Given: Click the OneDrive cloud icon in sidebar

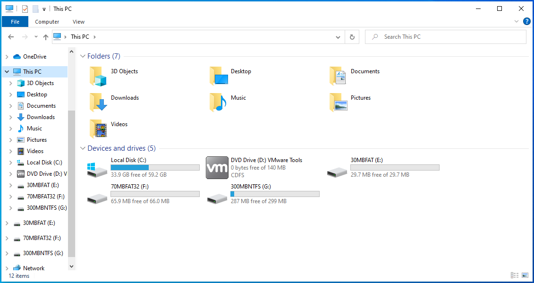Looking at the screenshot, I should pos(17,57).
